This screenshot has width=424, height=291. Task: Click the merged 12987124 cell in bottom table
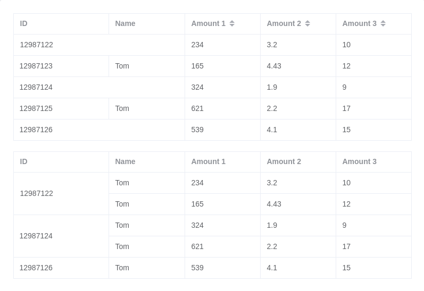(x=36, y=236)
